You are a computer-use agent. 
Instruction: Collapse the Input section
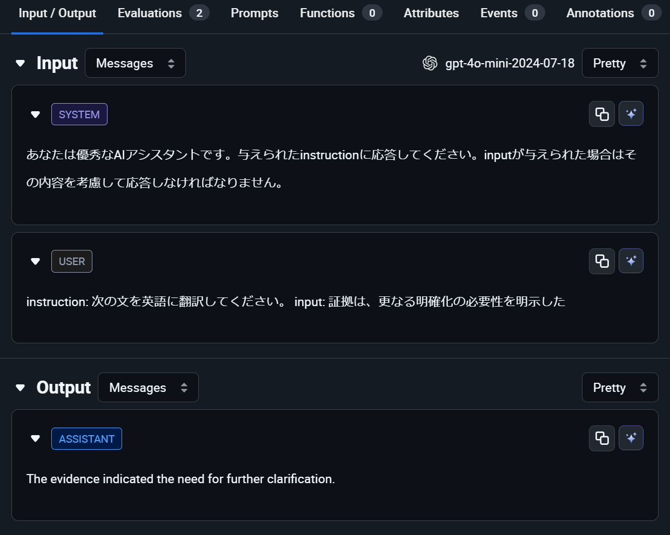point(21,63)
